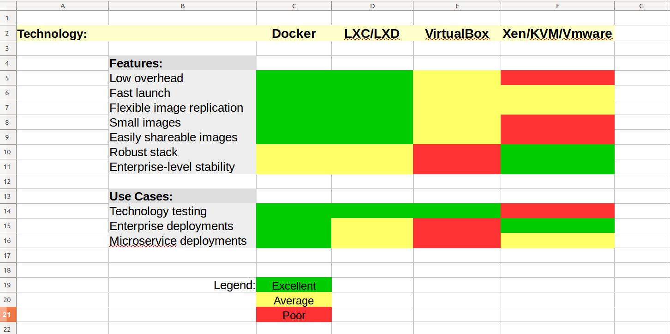Select the red Poor legend cell
670x334 pixels.
click(294, 315)
